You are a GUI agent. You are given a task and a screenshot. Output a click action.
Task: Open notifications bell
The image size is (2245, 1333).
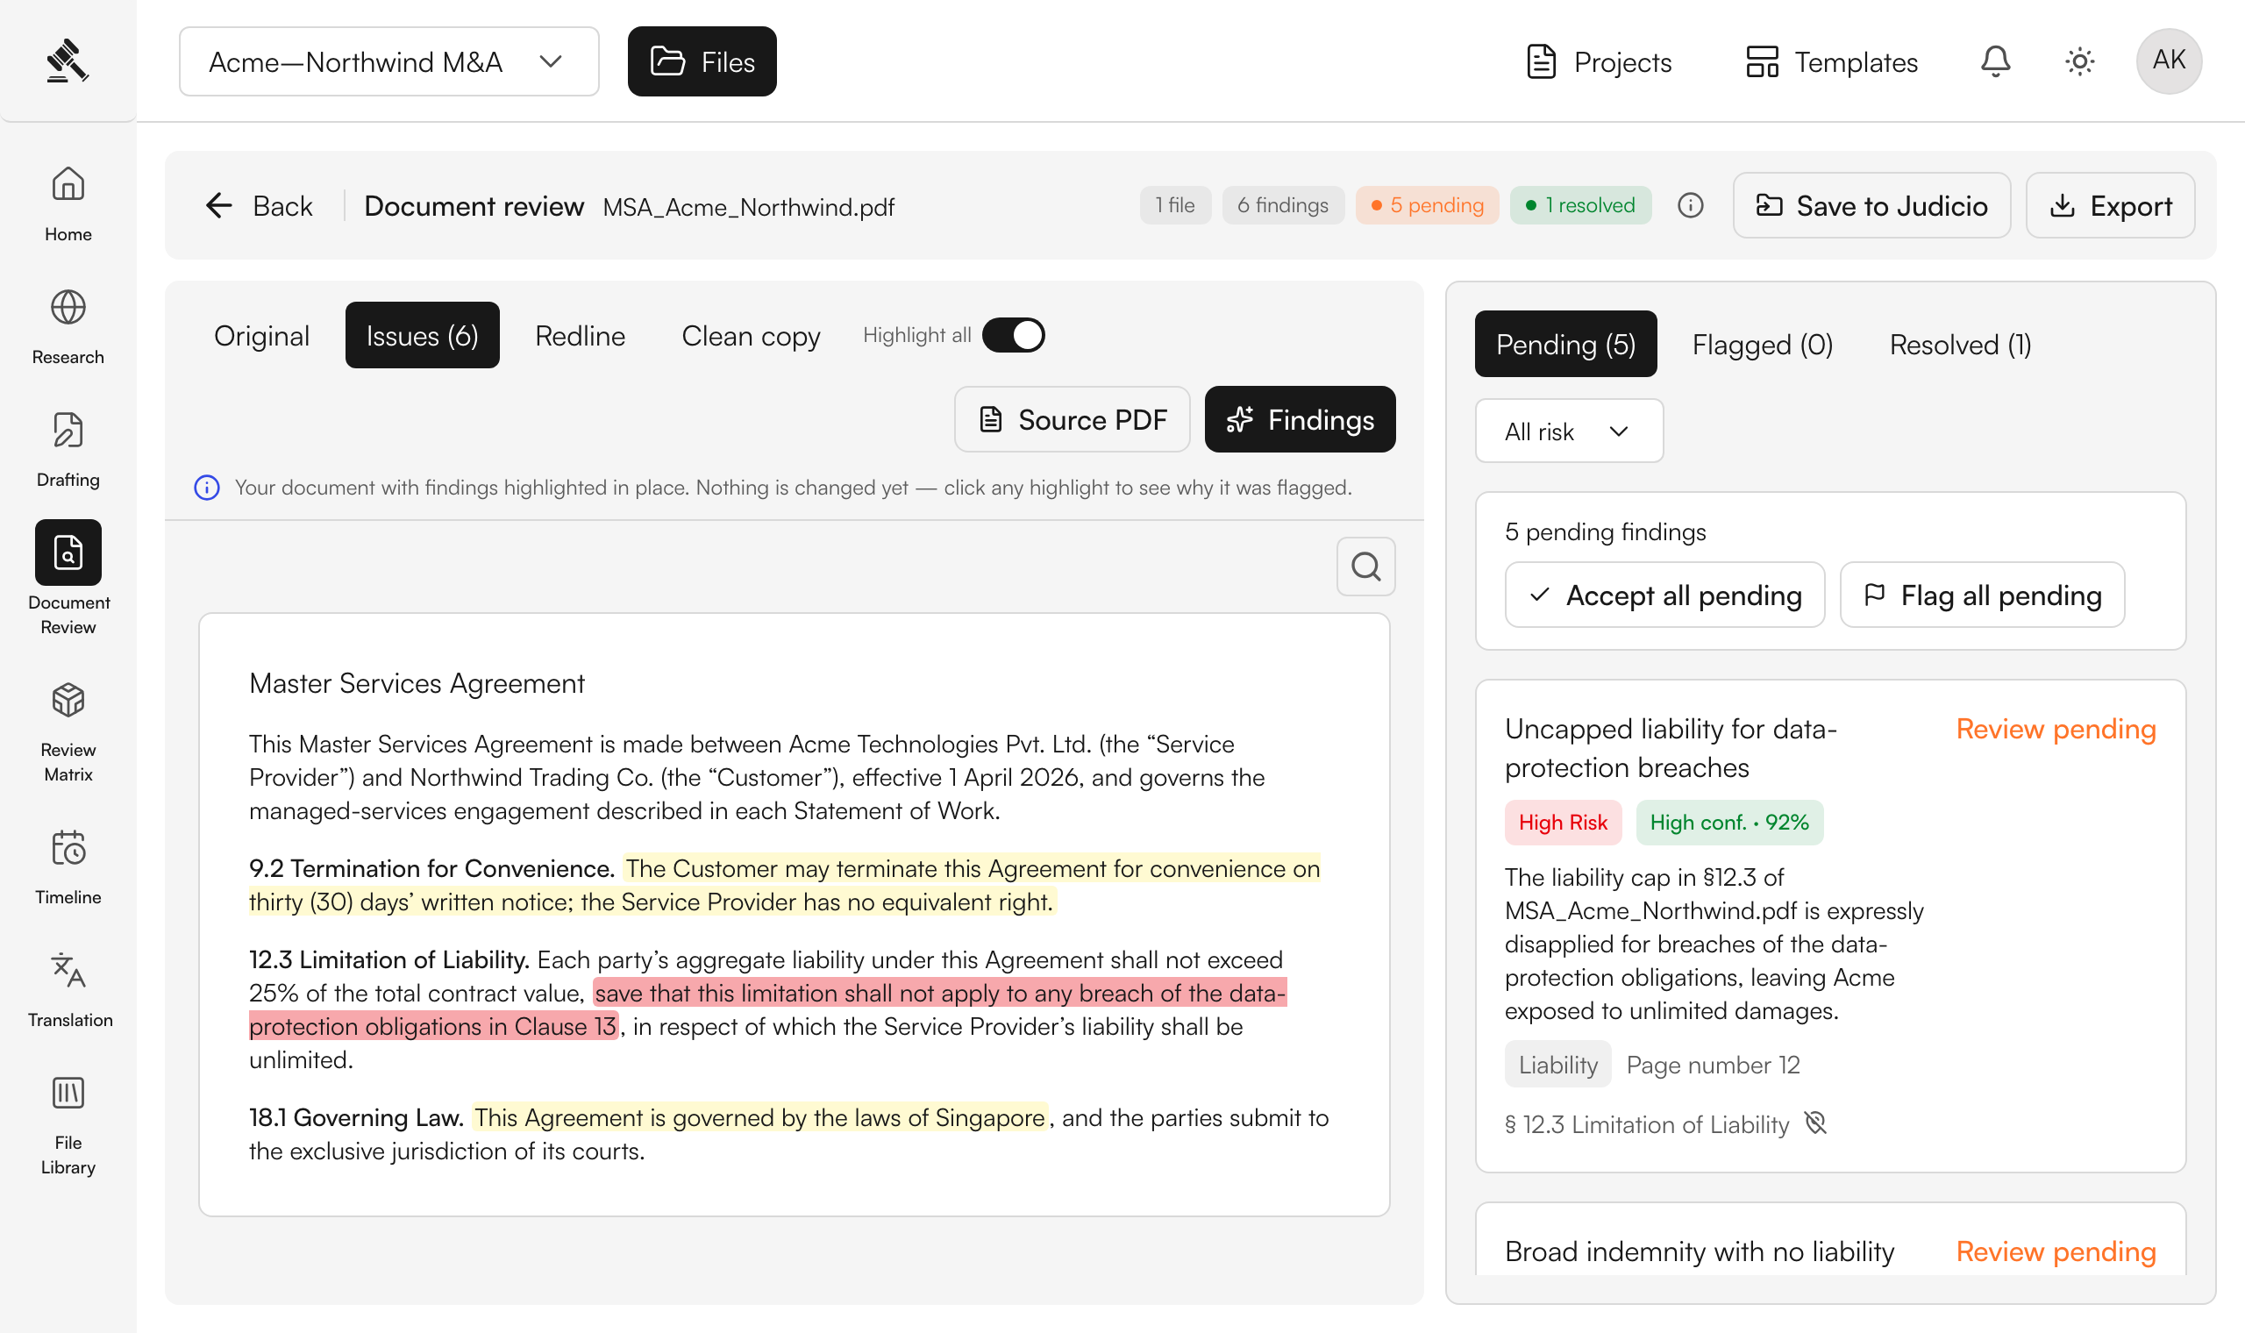coord(1995,61)
